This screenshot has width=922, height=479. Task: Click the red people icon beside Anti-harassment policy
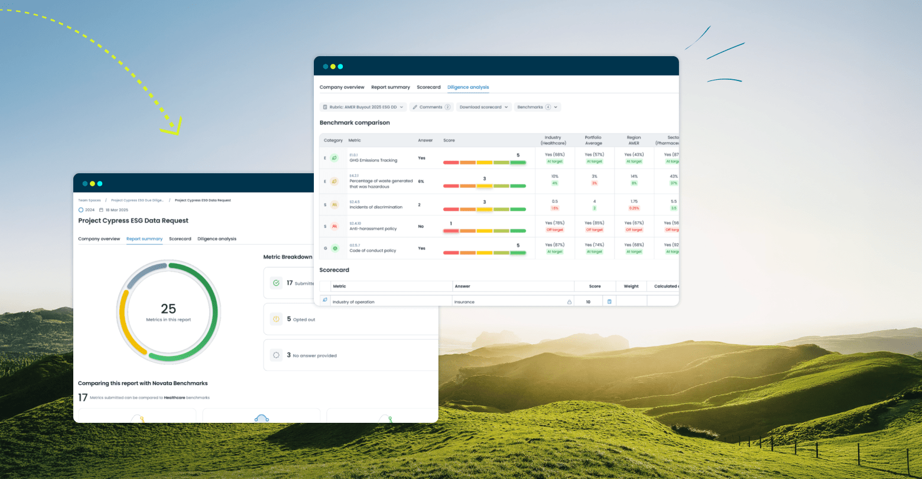pyautogui.click(x=335, y=226)
